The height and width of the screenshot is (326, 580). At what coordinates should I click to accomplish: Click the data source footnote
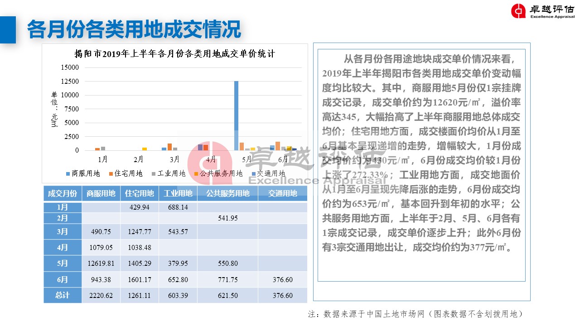tap(416, 314)
